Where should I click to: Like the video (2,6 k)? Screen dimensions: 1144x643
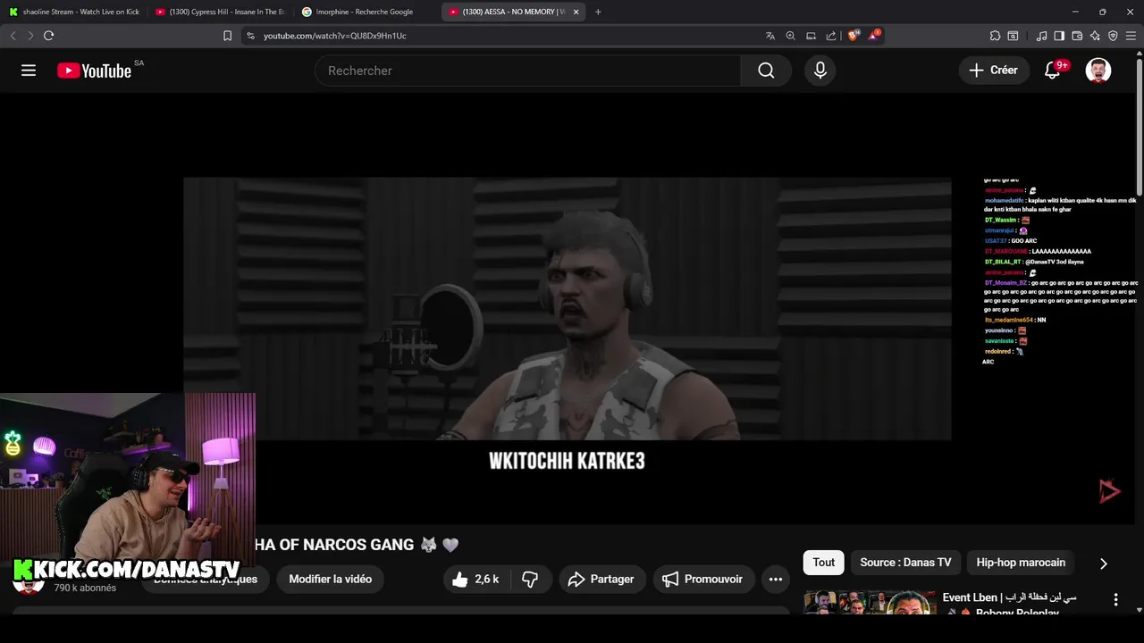coord(475,580)
